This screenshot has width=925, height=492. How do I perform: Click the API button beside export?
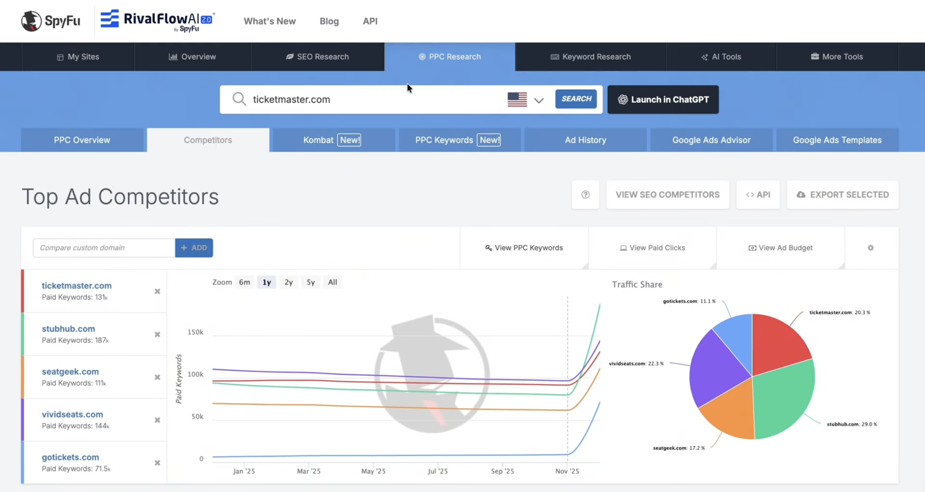(x=758, y=194)
